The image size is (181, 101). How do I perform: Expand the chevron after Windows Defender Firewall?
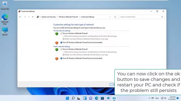pyautogui.click(x=79, y=17)
